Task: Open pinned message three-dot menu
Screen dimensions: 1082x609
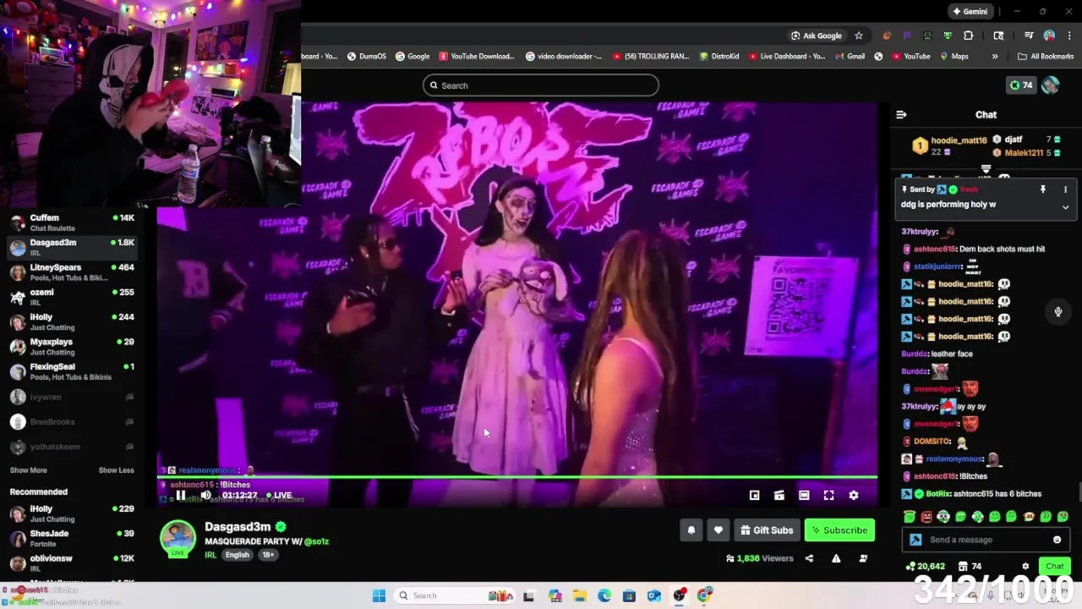Action: pyautogui.click(x=1065, y=189)
